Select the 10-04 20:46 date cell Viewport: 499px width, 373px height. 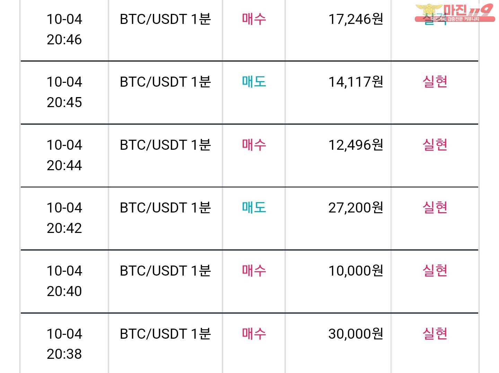click(64, 29)
